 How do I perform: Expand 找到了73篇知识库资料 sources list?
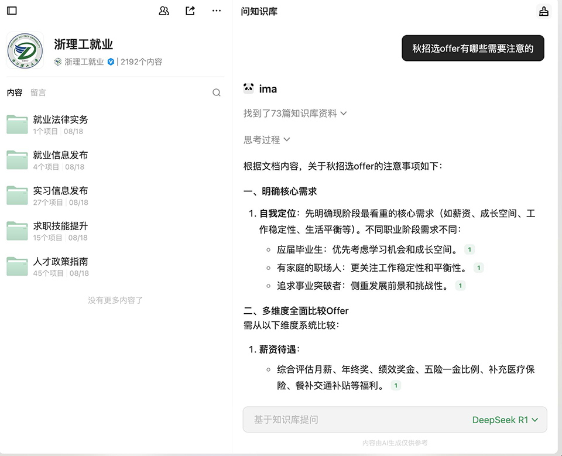(295, 114)
